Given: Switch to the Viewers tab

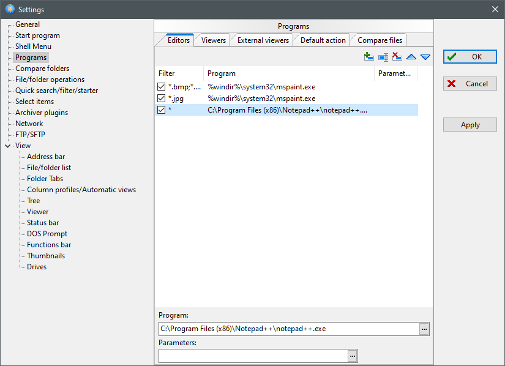Looking at the screenshot, I should click(212, 39).
